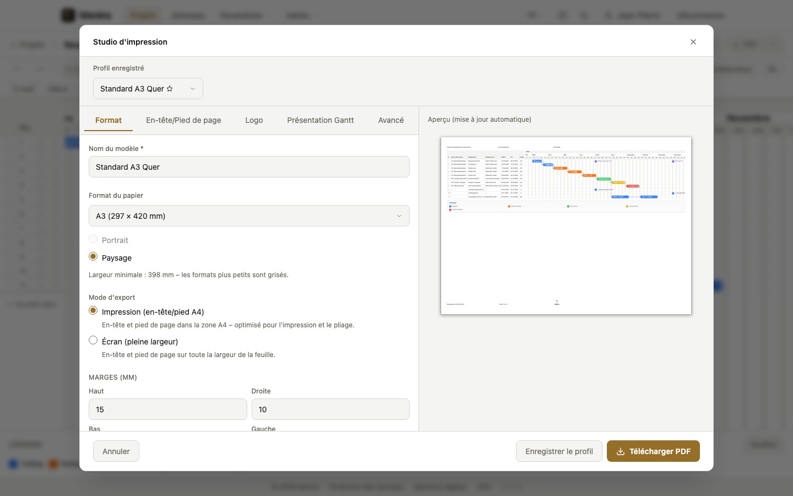Select the Portrait orientation radio
Image resolution: width=793 pixels, height=496 pixels.
click(x=93, y=239)
